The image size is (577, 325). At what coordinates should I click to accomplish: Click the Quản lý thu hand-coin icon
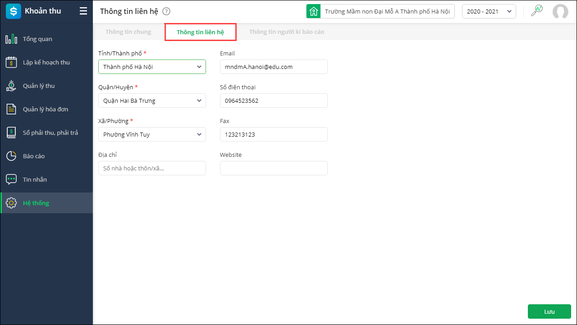(x=11, y=86)
